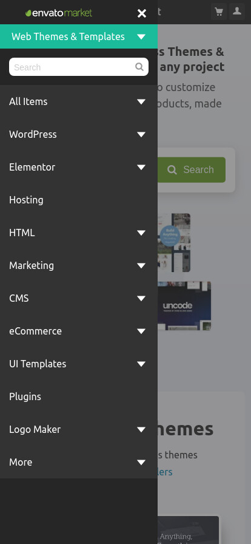Image resolution: width=251 pixels, height=544 pixels.
Task: Select the eCommerce menu item
Action: click(35, 331)
